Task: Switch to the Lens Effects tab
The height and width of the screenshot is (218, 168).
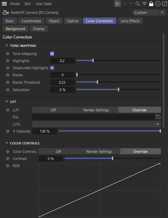Action: pos(130,21)
